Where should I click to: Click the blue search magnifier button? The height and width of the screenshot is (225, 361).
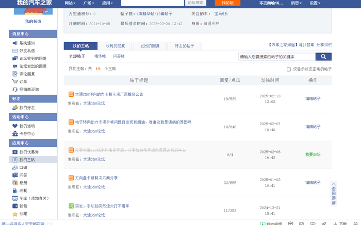323,57
